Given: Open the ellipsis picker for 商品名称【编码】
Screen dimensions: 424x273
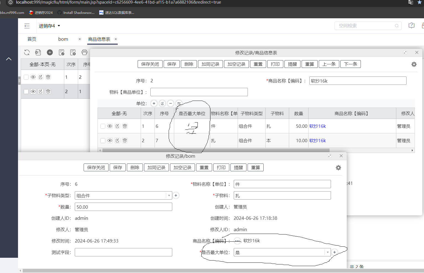Looking at the screenshot, I should [237, 241].
